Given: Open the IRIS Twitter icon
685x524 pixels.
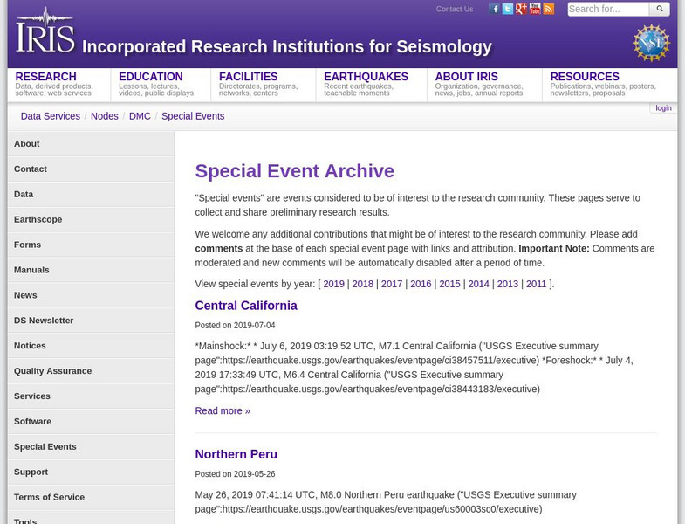Looking at the screenshot, I should [x=507, y=9].
